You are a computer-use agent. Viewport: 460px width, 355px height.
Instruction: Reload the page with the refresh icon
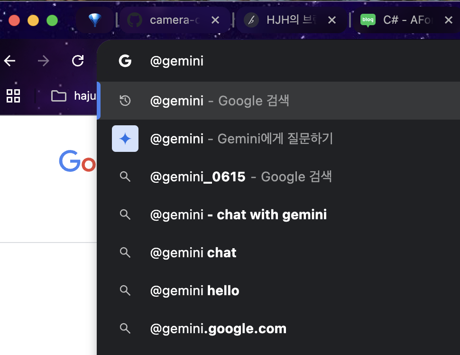78,61
